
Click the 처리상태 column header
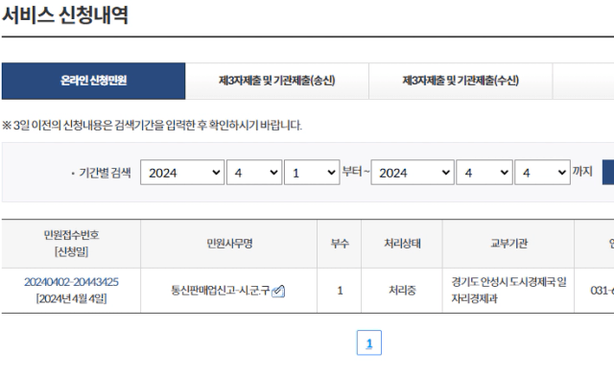coord(402,244)
